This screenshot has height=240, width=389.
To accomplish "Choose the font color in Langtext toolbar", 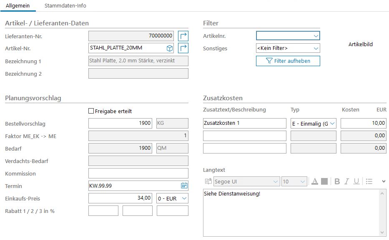I will point(315,181).
